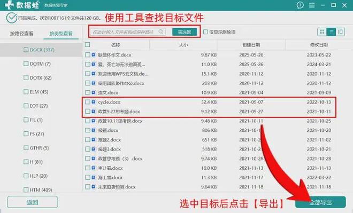
Task: Tick the EOT (27) category checkbox
Action: [x=26, y=106]
